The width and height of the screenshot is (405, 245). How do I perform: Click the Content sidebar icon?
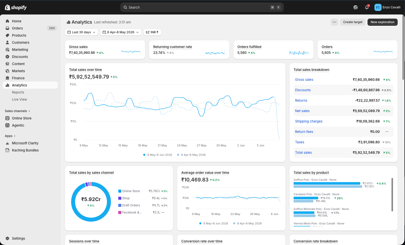click(x=7, y=64)
